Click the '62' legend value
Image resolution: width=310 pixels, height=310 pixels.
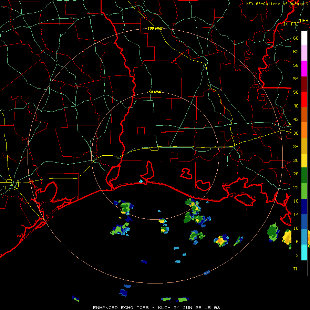click(x=296, y=52)
